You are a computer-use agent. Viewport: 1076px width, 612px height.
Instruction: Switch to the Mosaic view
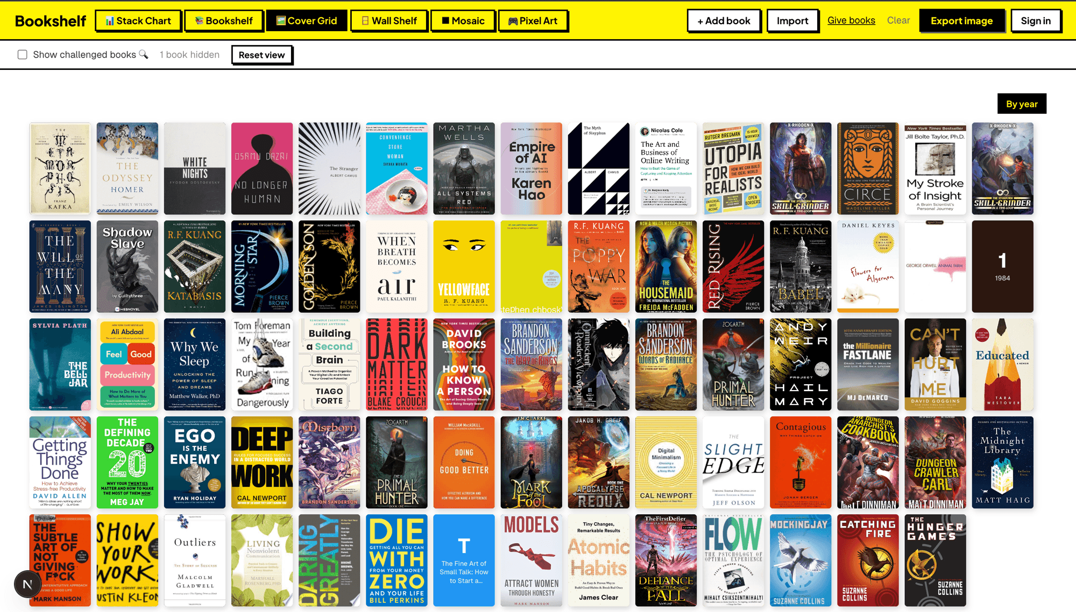click(x=463, y=21)
